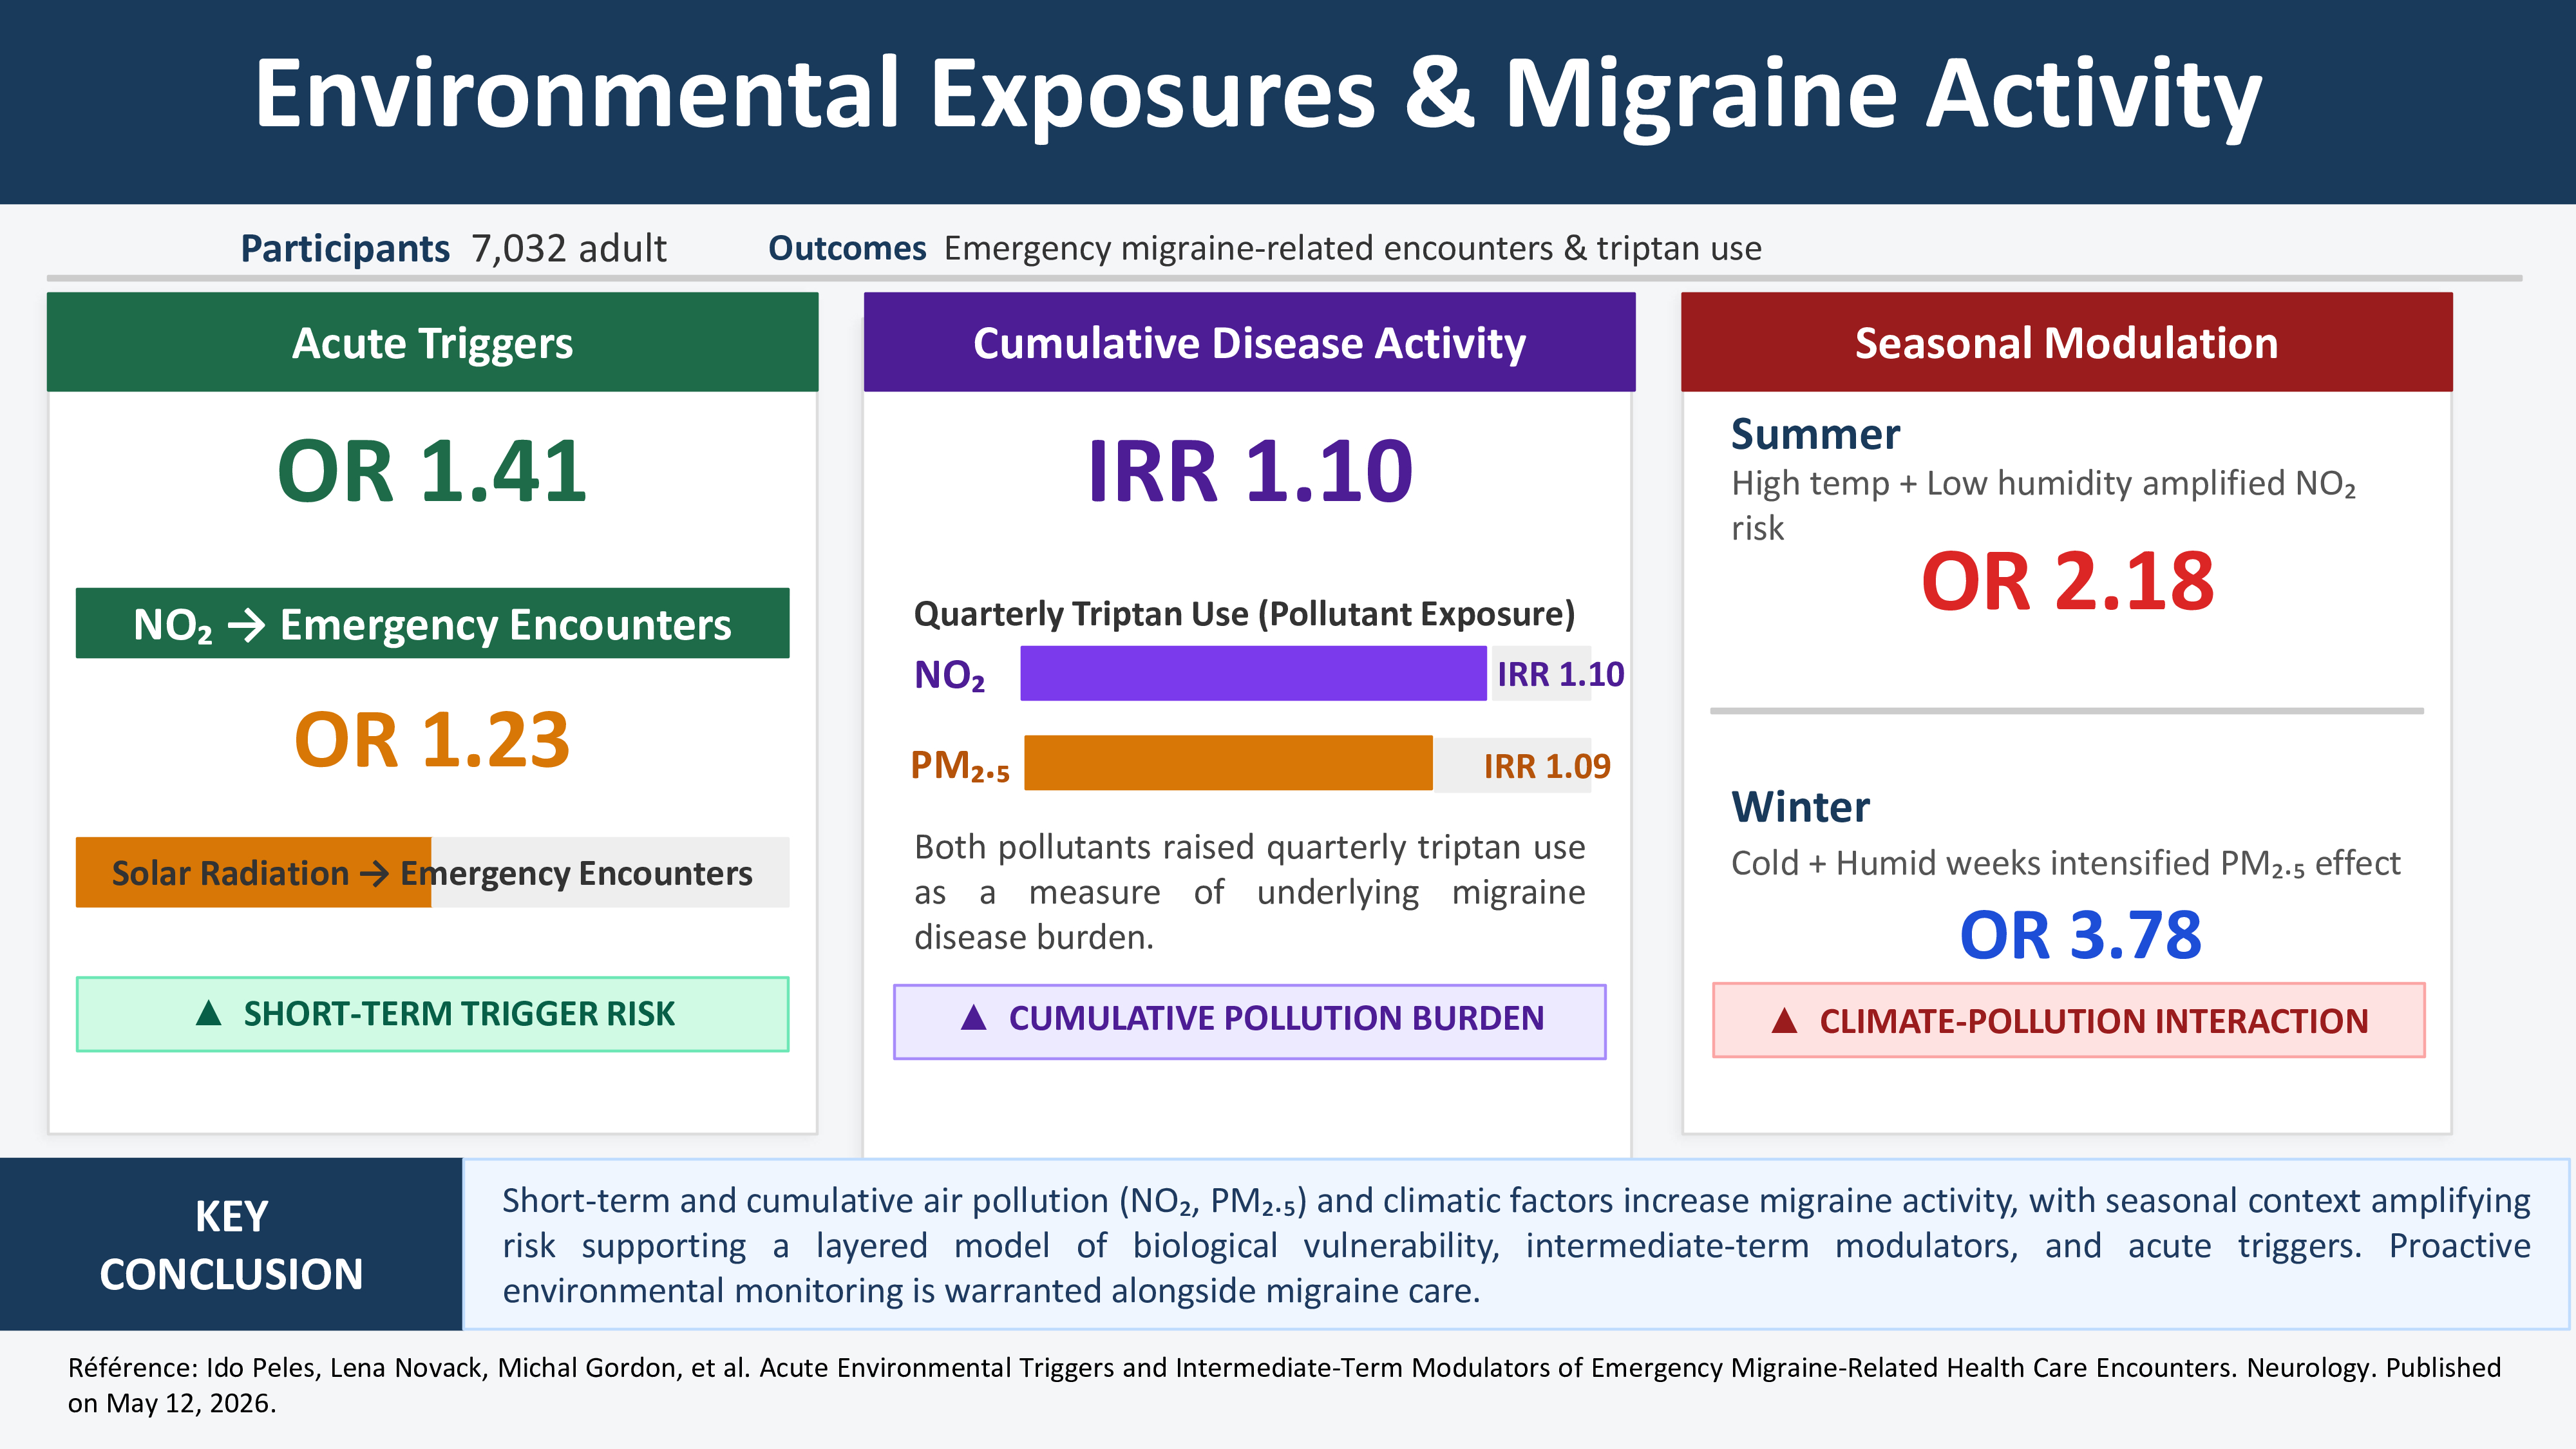Viewport: 2576px width, 1449px height.
Task: Click the IRR 1.09 value beside PM₂.₅ bar
Action: [1547, 766]
